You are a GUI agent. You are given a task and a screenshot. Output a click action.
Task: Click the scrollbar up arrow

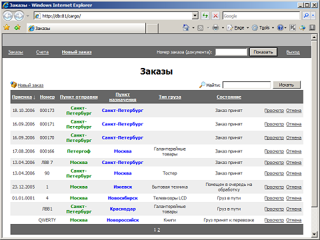tap(314, 37)
